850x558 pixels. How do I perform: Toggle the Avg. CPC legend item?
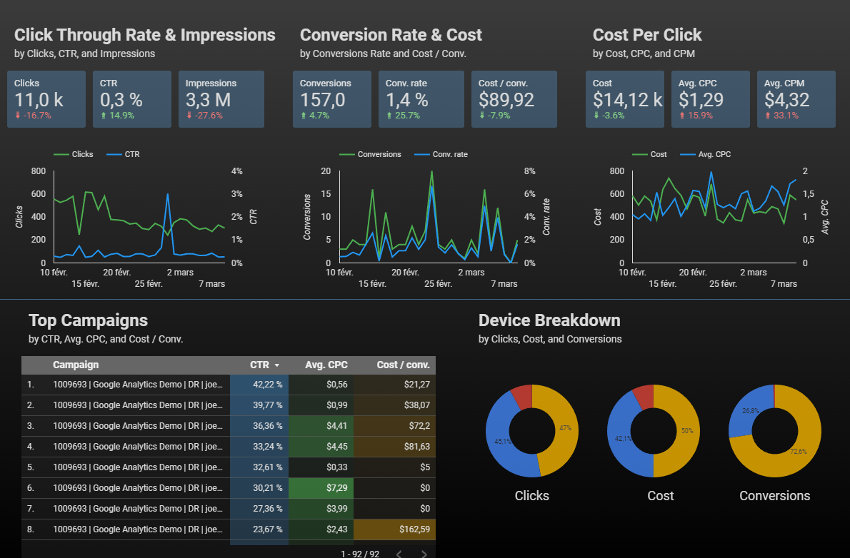(705, 154)
